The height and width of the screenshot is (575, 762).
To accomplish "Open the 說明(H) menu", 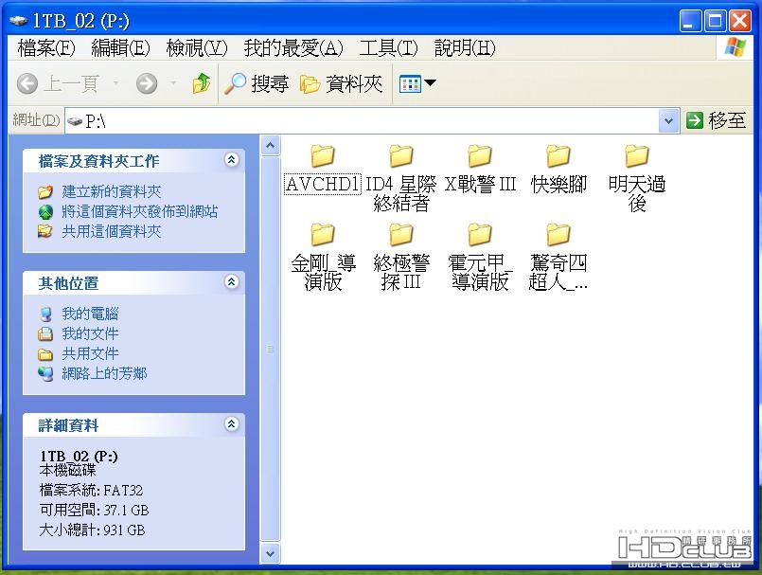I will coord(465,47).
